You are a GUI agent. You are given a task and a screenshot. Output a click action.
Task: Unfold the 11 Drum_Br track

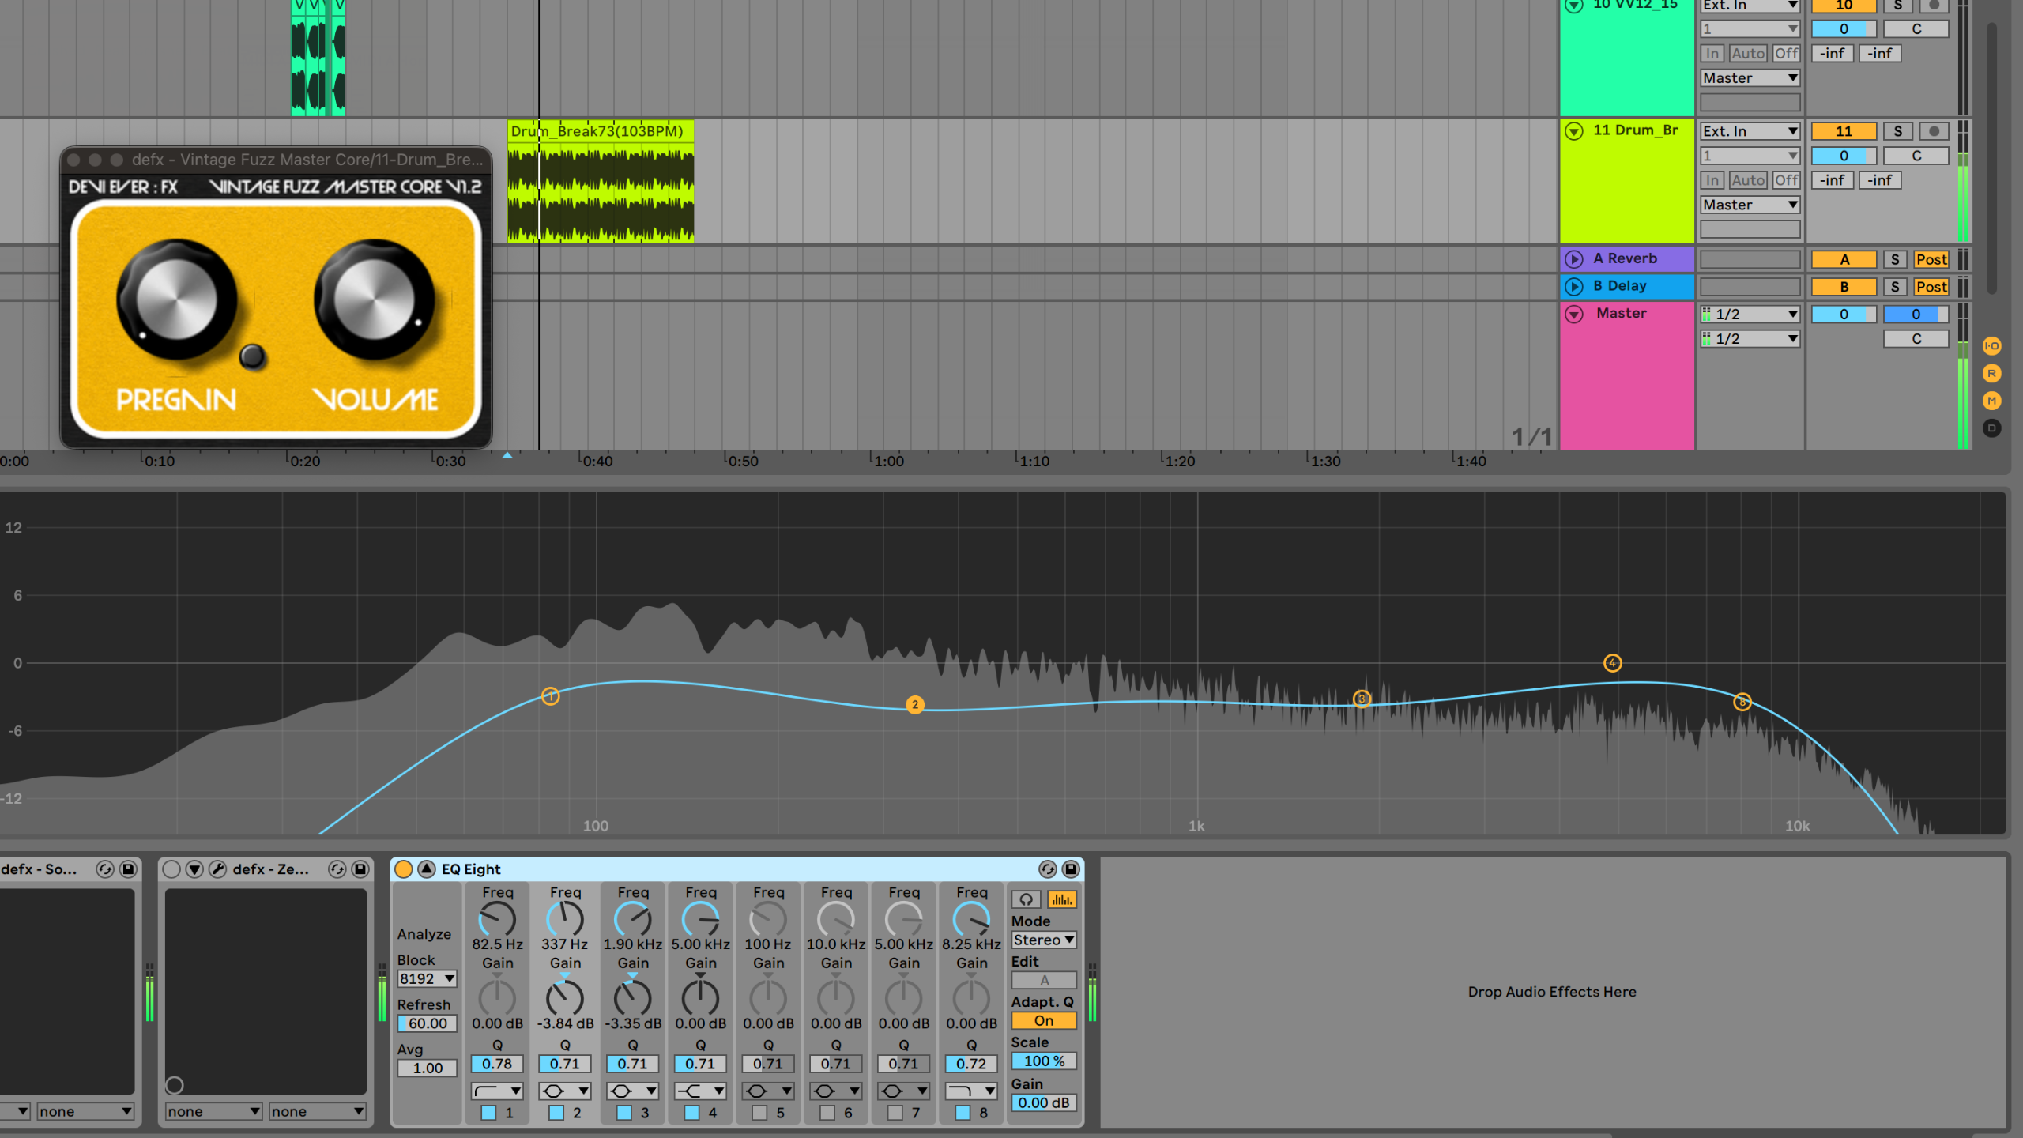(x=1574, y=131)
